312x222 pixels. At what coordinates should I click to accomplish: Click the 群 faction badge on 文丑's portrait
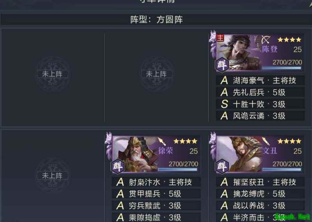(x=222, y=166)
